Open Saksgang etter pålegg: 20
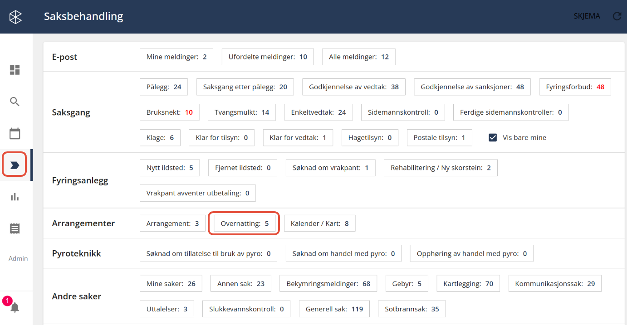 point(245,87)
